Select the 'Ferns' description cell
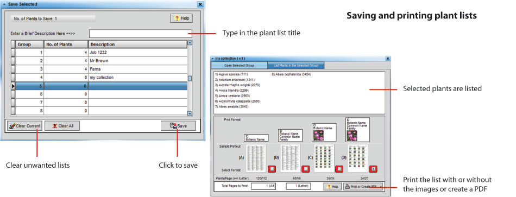The image size is (516, 197). (x=137, y=69)
